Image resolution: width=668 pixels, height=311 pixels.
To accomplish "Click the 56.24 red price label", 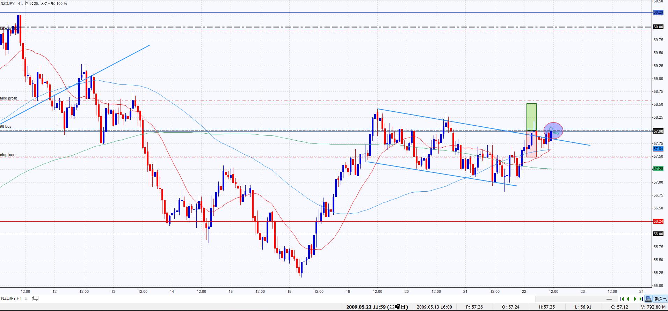I will [x=658, y=221].
